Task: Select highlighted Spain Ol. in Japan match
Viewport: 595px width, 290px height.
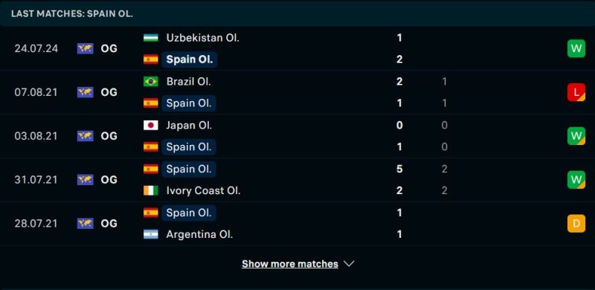Action: (189, 147)
